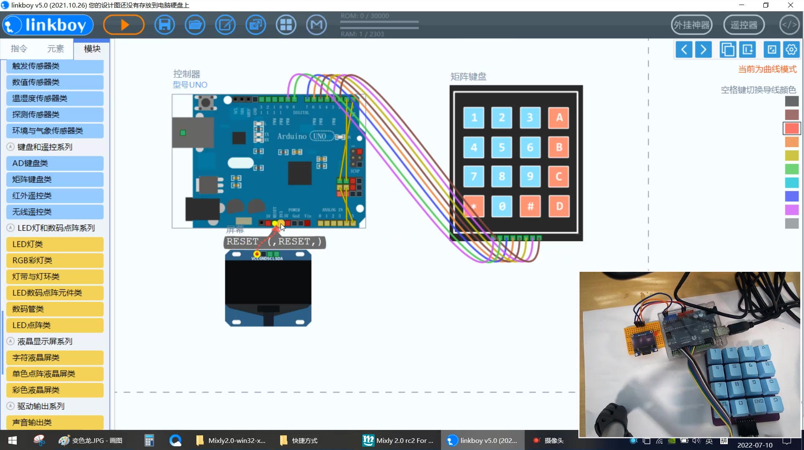This screenshot has width=804, height=450.
Task: Open 触发传感器类 module category
Action: coord(55,66)
